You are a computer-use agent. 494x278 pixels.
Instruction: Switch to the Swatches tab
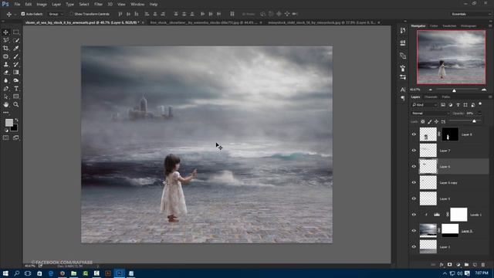(x=449, y=25)
